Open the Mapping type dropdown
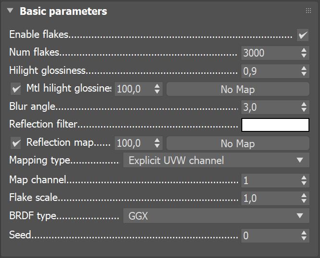 point(216,161)
